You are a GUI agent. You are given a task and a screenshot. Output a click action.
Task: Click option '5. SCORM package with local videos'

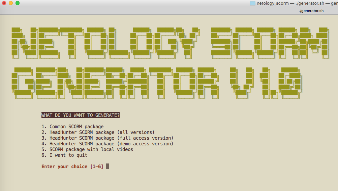pyautogui.click(x=87, y=149)
